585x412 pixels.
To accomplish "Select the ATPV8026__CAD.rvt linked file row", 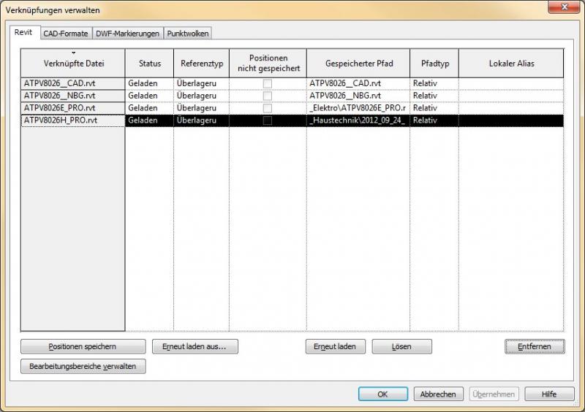I will click(72, 83).
